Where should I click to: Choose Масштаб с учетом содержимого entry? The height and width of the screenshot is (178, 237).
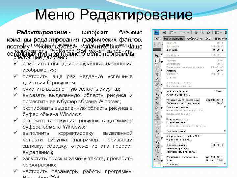(x=195, y=100)
